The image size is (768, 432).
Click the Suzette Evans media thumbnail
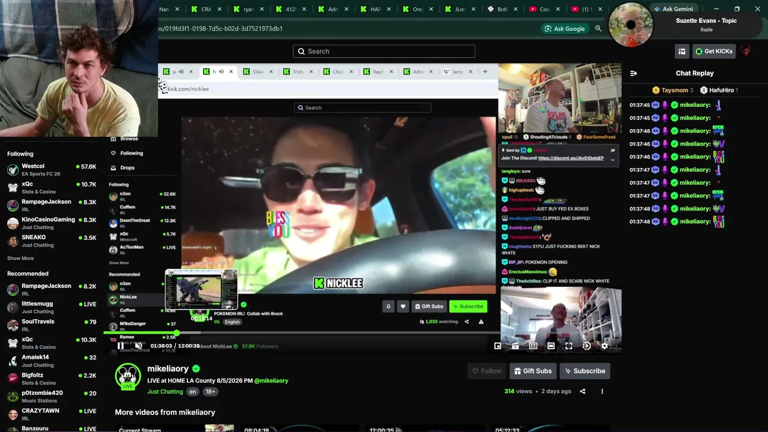[631, 25]
